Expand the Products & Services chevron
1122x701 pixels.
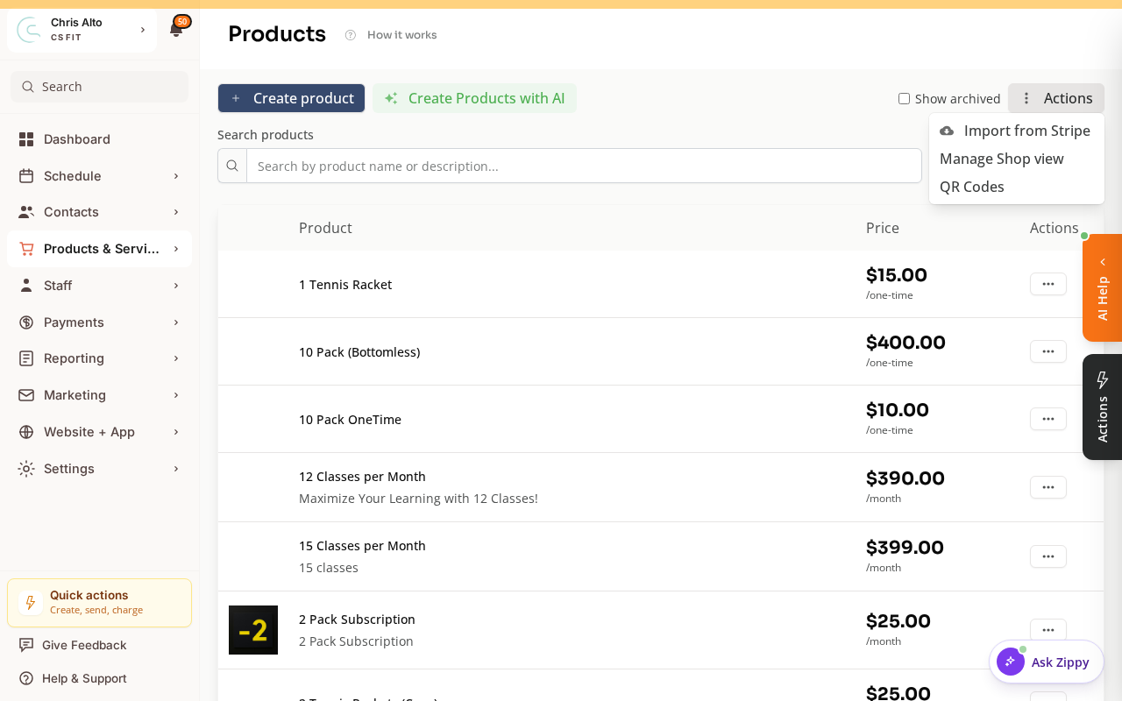click(176, 249)
